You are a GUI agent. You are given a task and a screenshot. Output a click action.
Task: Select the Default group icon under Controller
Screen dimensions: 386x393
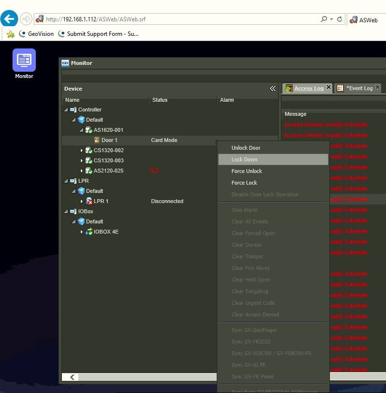81,120
